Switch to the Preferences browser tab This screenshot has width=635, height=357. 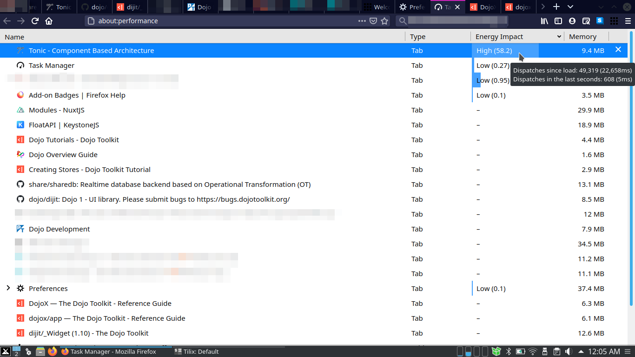pos(412,7)
